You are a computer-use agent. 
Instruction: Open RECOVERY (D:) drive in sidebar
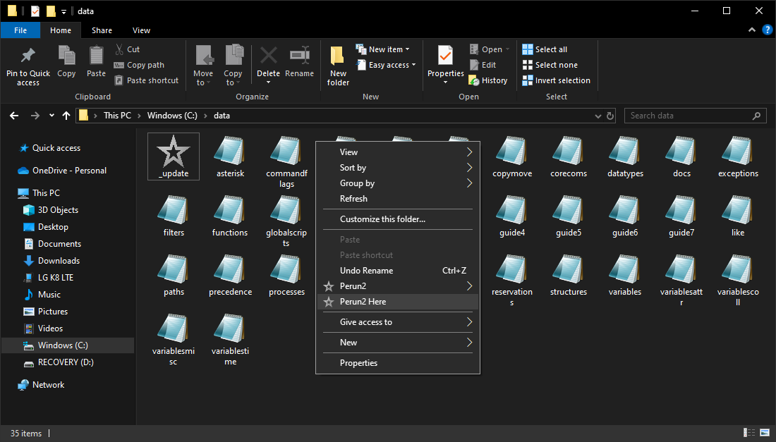tap(66, 362)
